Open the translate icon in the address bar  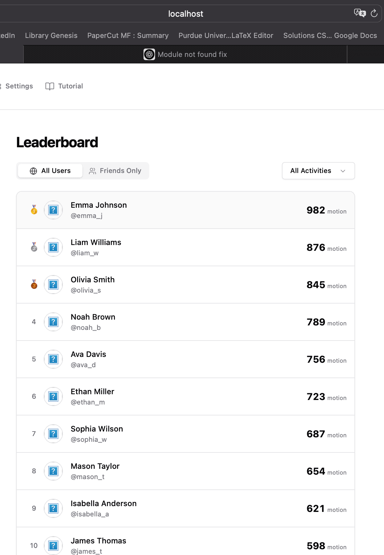pyautogui.click(x=360, y=13)
